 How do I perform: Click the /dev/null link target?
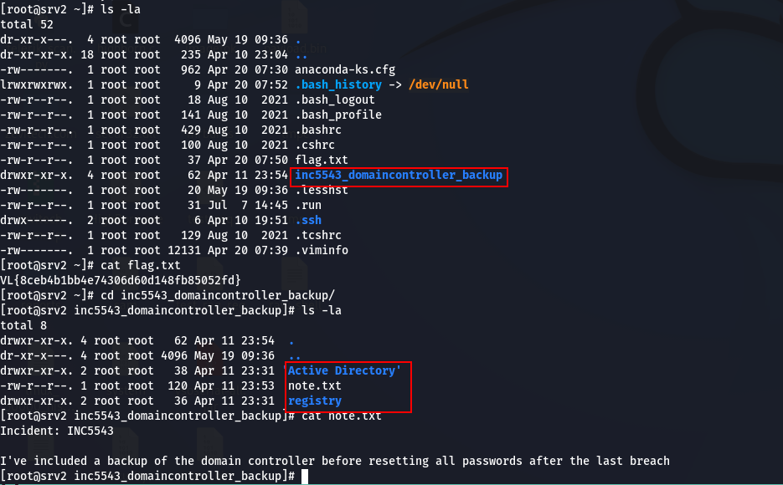click(439, 84)
